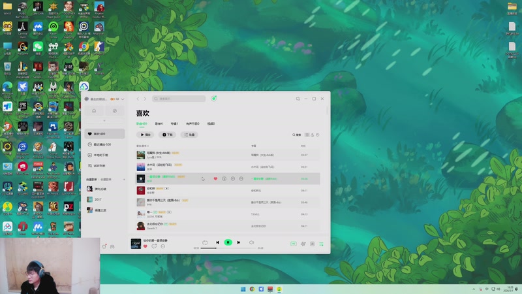This screenshot has width=522, height=294.
Task: Toggle the loop playback mode icon
Action: [x=205, y=242]
